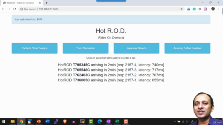Open the blue tray extension icon
Screen dimensions: 223x125
click(x=189, y=9)
